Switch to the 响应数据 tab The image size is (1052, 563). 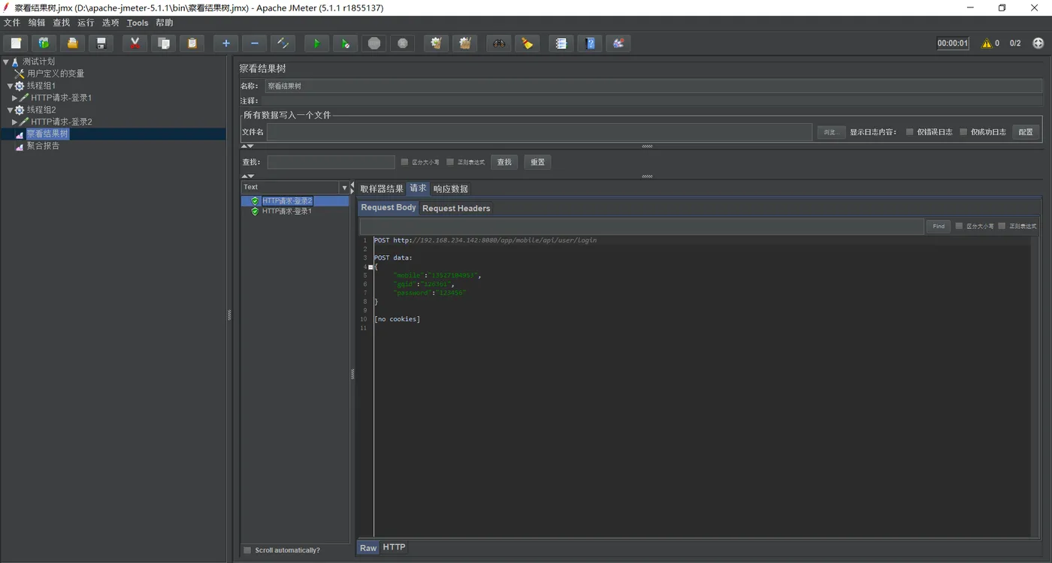pos(451,188)
